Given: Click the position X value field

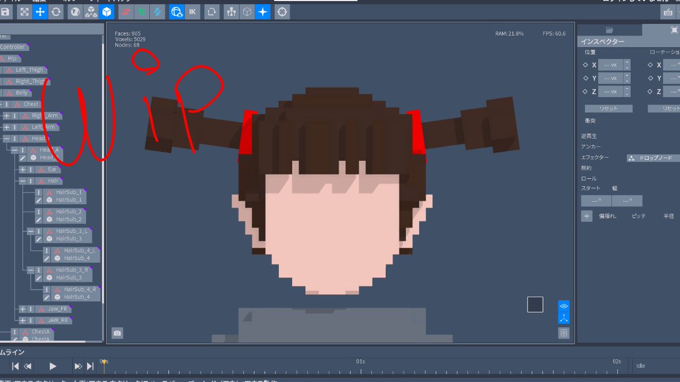Looking at the screenshot, I should click(x=611, y=65).
